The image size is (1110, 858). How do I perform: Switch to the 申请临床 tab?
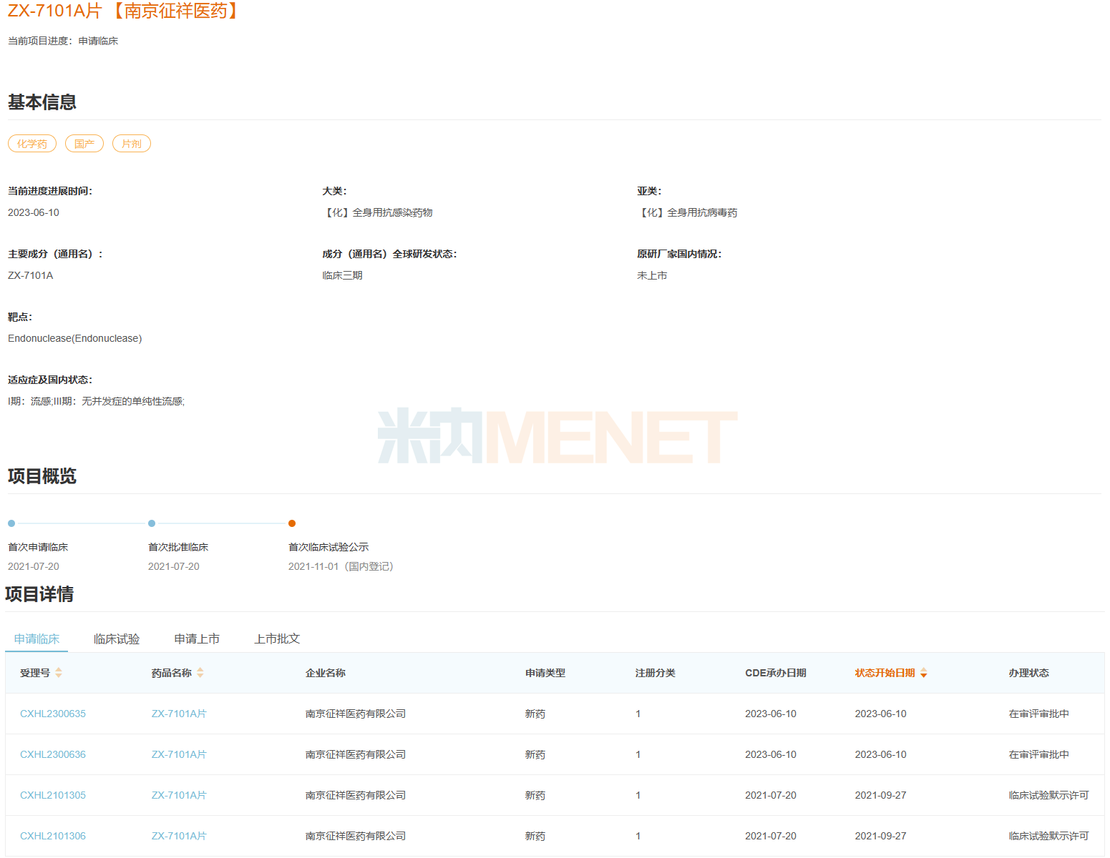coord(36,638)
